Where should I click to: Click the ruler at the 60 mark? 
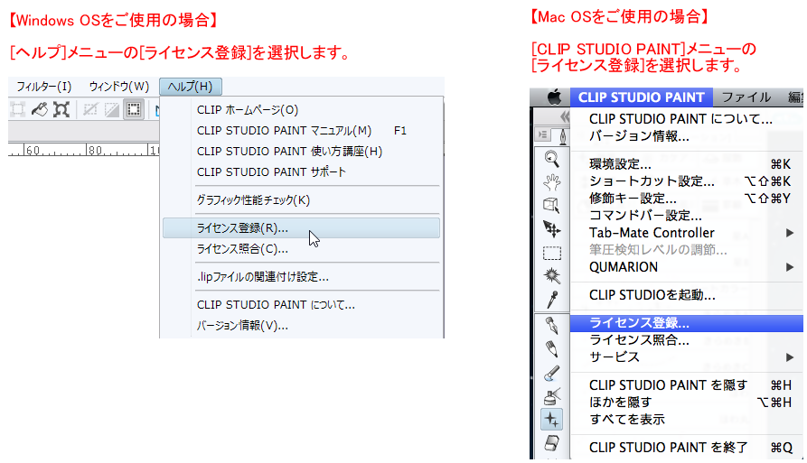[x=33, y=150]
